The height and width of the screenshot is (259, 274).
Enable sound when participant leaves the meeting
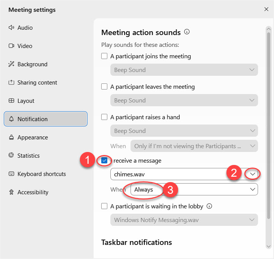pos(104,87)
